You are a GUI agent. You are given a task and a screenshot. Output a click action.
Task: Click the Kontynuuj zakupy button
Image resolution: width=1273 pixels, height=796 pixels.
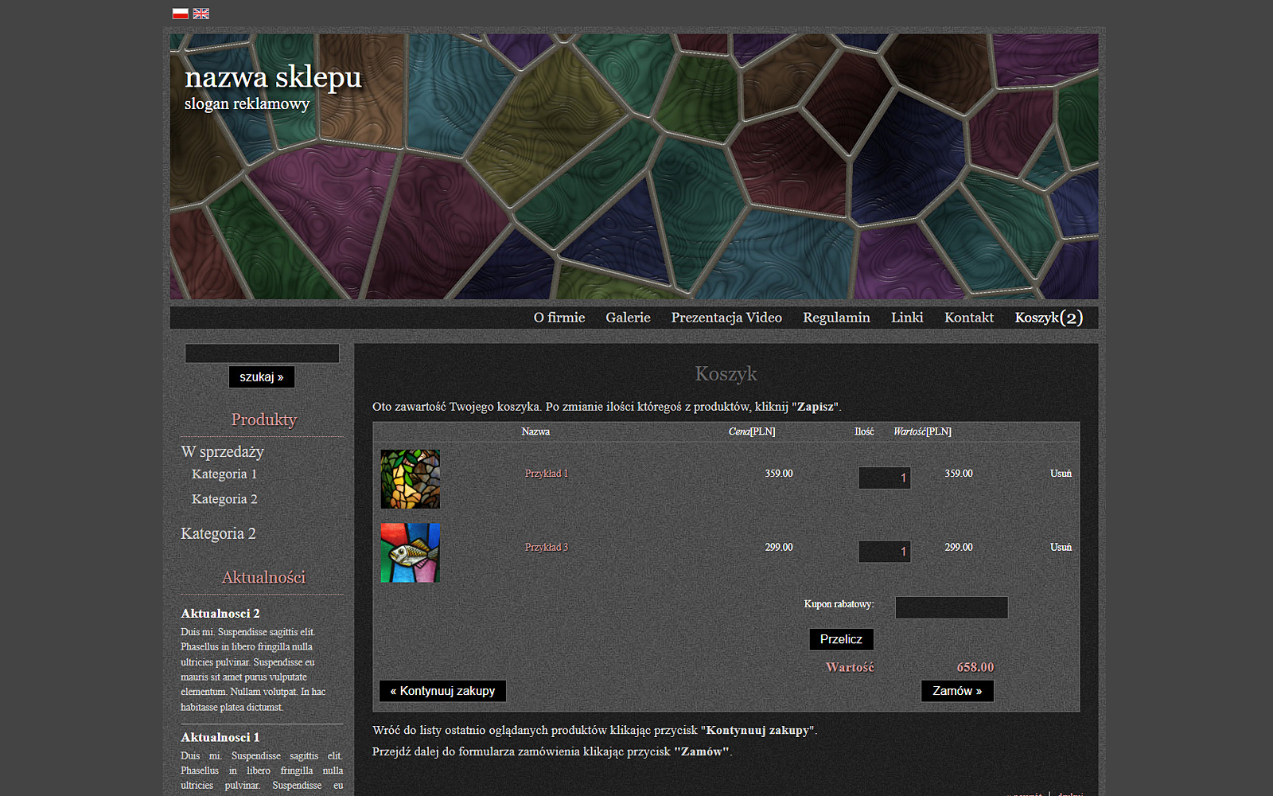442,691
